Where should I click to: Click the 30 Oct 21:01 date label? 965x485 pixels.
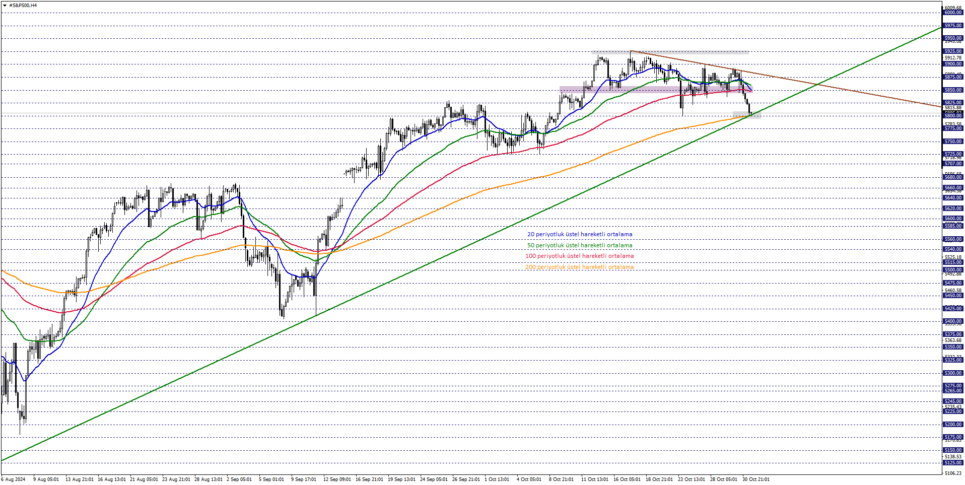[755, 479]
